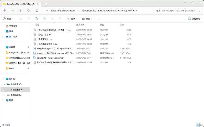Viewport: 204px width, 127px height.
Task: Click the Cut icon in the toolbar
Action: [x=20, y=19]
